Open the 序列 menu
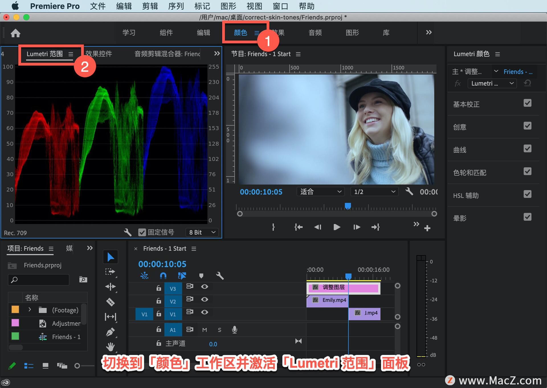The height and width of the screenshot is (388, 547). tap(176, 6)
